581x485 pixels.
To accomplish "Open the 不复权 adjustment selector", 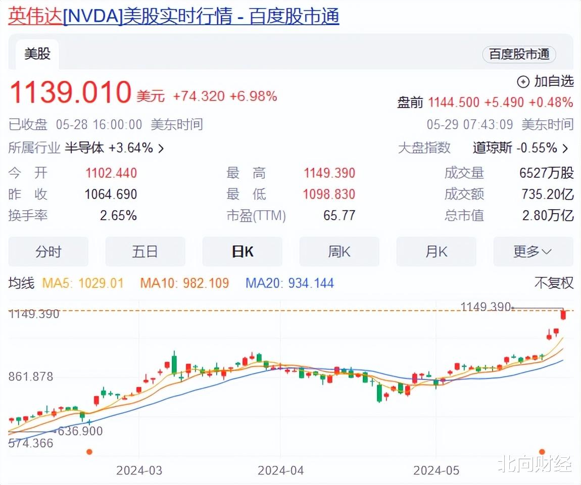I will click(x=554, y=283).
